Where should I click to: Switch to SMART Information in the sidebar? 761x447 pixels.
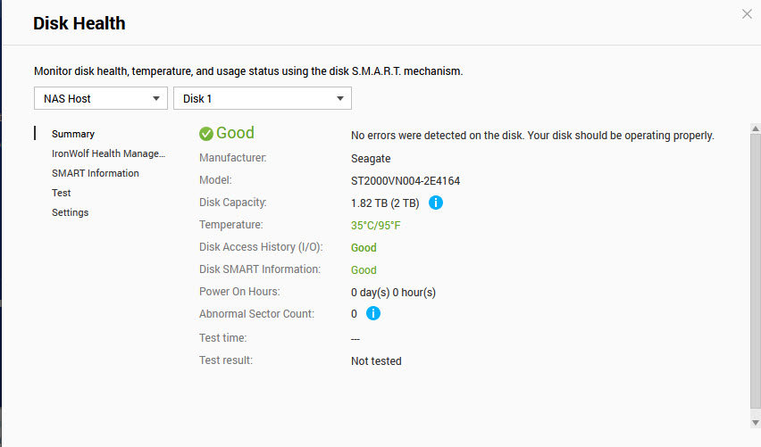click(x=96, y=173)
